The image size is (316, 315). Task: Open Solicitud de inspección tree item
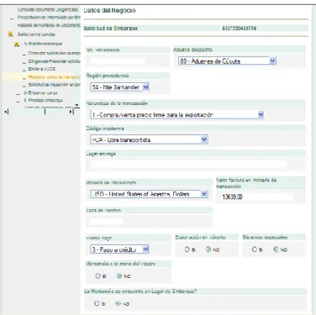pyautogui.click(x=54, y=85)
